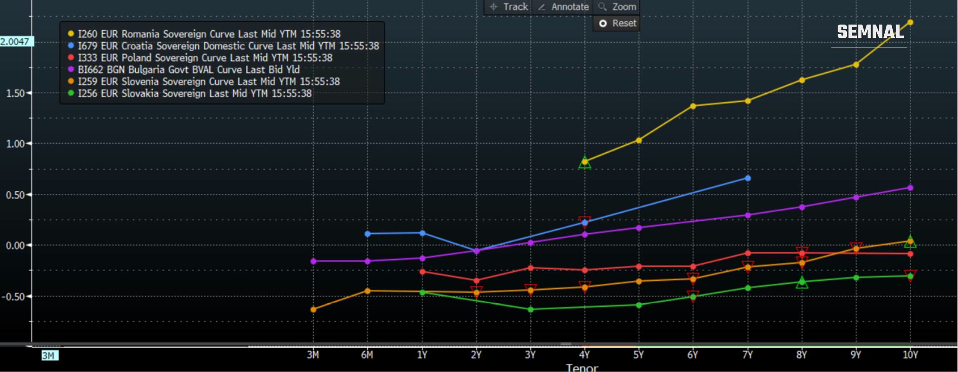Click the highlighted 2.0047 value label
The image size is (958, 372).
(x=16, y=42)
